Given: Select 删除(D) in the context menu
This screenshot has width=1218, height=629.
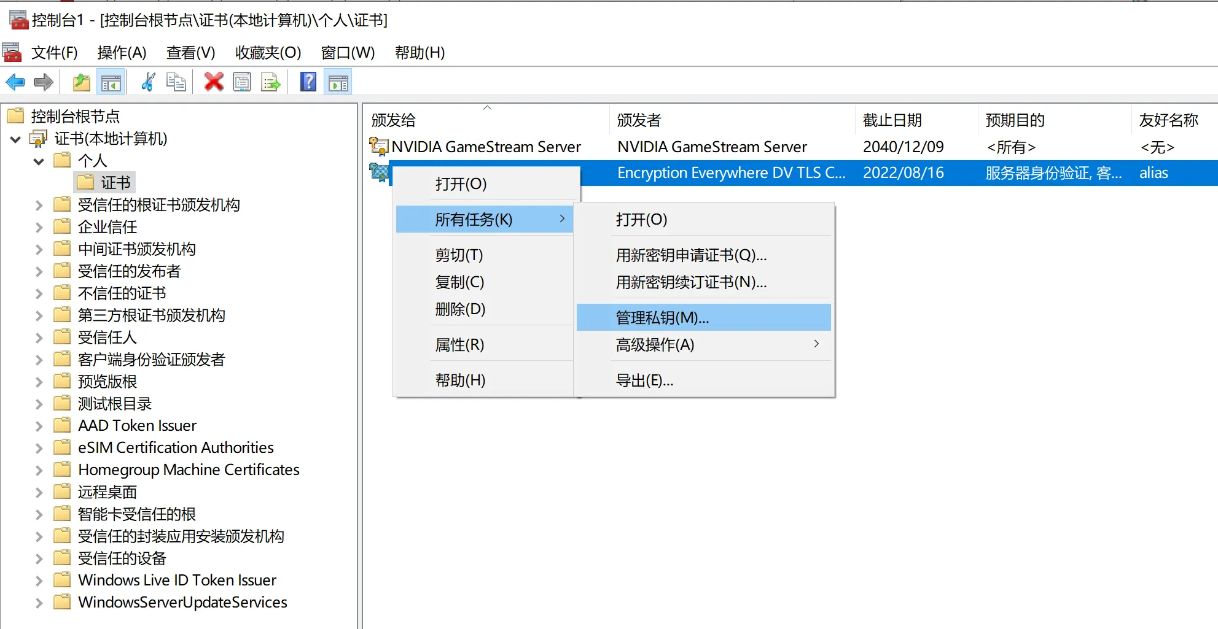Looking at the screenshot, I should (x=485, y=309).
